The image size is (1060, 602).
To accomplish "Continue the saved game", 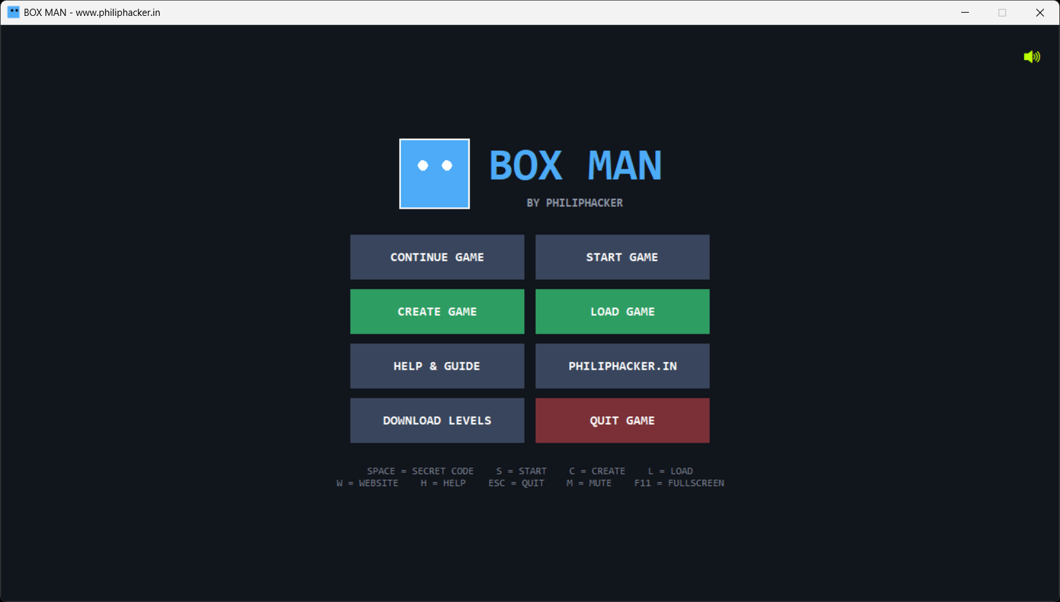I will (x=437, y=257).
